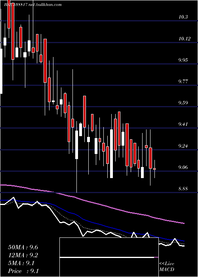Click the 10.3 price level label
The height and width of the screenshot is (277, 198).
(183, 17)
